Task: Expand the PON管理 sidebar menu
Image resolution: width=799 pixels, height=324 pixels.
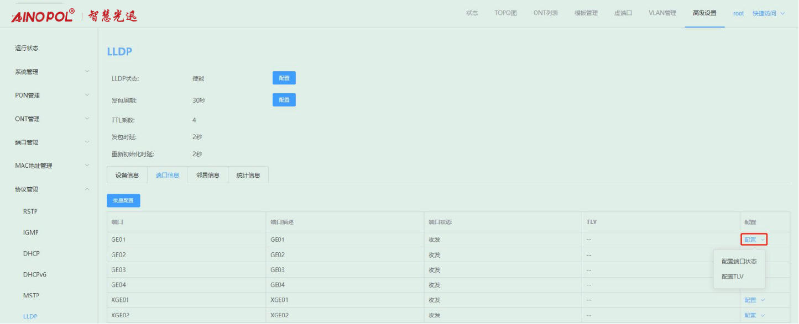Action: pyautogui.click(x=51, y=95)
